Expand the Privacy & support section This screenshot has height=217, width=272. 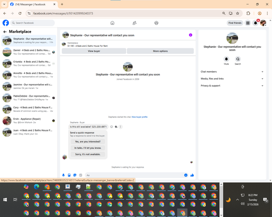(x=232, y=86)
